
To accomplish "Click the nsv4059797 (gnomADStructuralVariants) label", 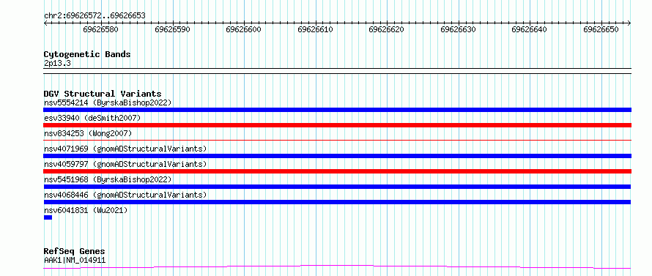I will pos(125,164).
